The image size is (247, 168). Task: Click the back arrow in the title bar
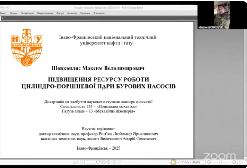(x=2, y=8)
